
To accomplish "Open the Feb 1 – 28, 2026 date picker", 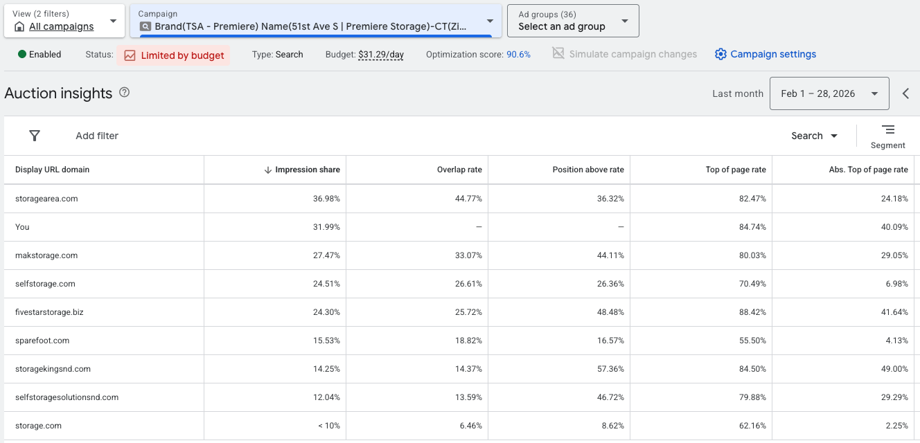I will (829, 93).
